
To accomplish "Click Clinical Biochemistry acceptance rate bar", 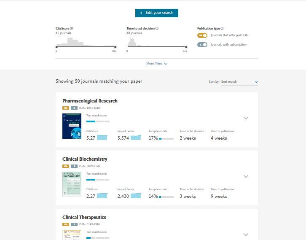I will 166,197.
